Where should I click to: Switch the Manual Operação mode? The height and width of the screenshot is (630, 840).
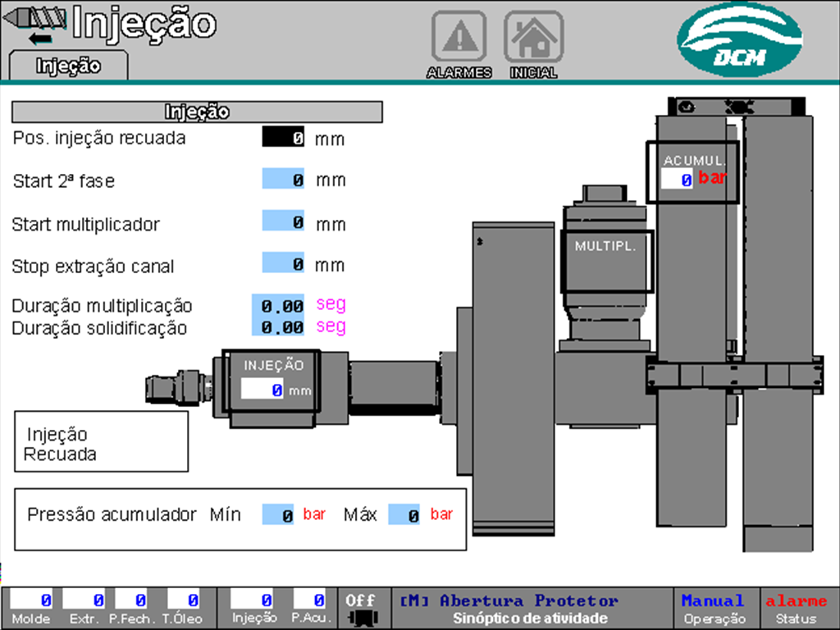pos(712,609)
